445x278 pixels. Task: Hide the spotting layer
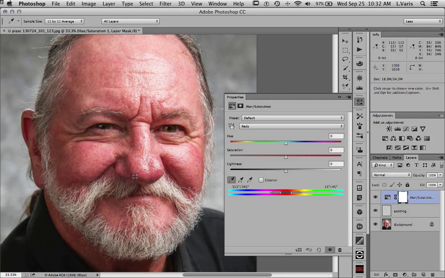[375, 211]
